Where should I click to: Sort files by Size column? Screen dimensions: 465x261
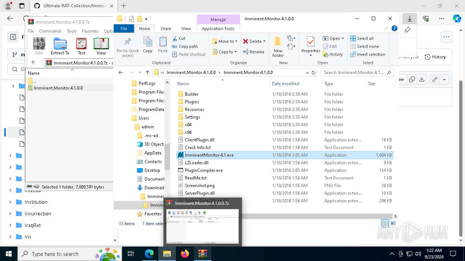380,84
